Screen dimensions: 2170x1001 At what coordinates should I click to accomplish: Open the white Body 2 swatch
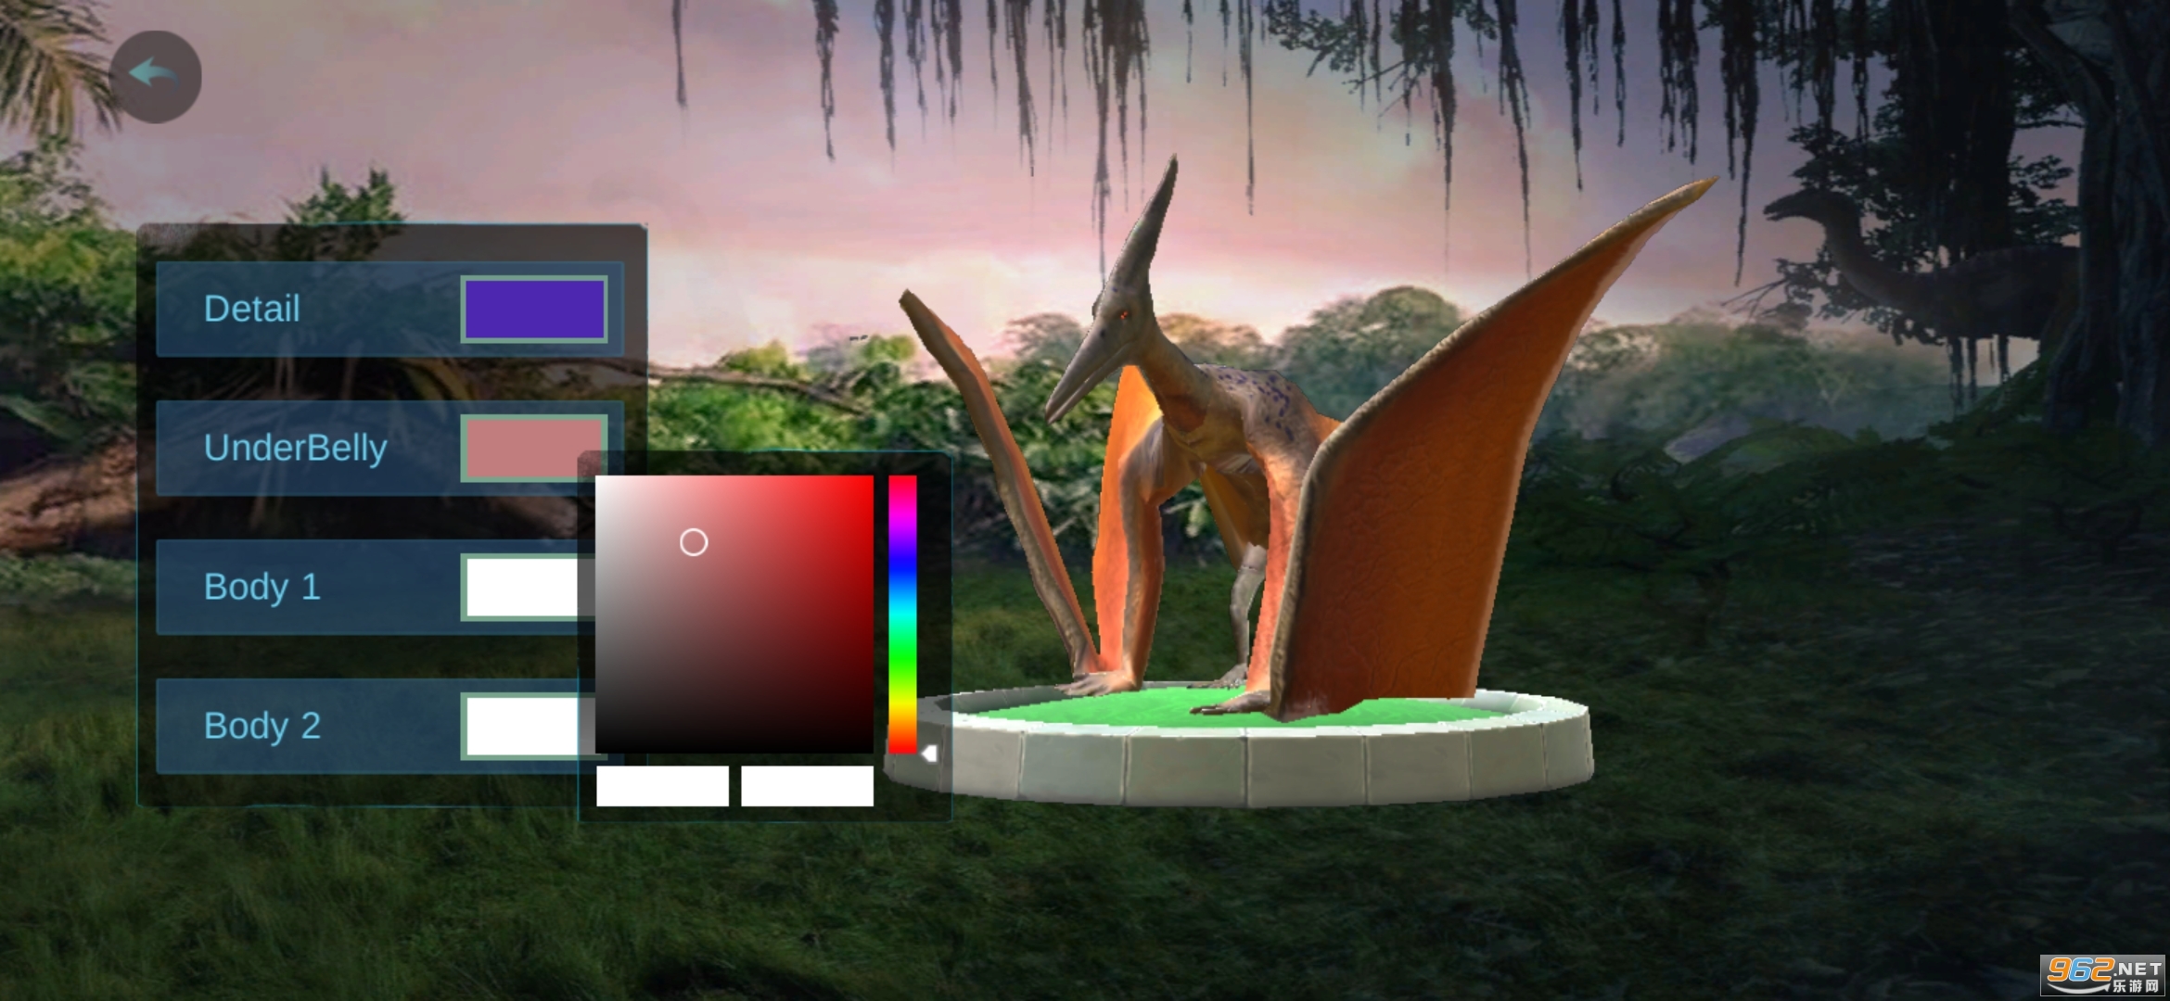[x=521, y=726]
